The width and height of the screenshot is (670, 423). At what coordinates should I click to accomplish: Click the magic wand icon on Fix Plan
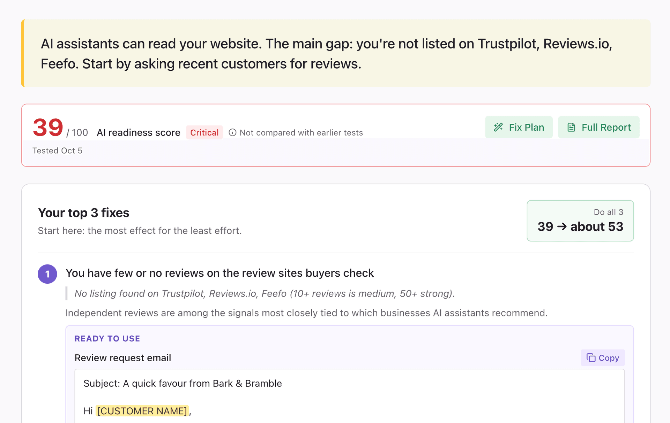498,127
